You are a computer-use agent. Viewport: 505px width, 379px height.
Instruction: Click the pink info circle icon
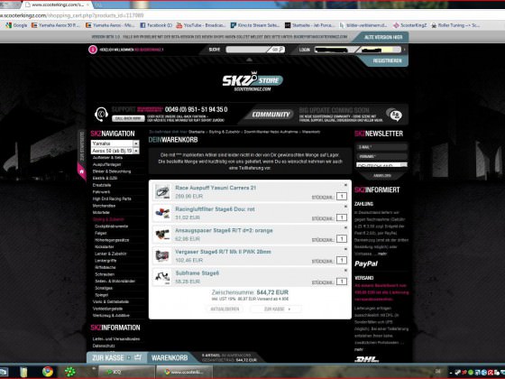pos(93,50)
